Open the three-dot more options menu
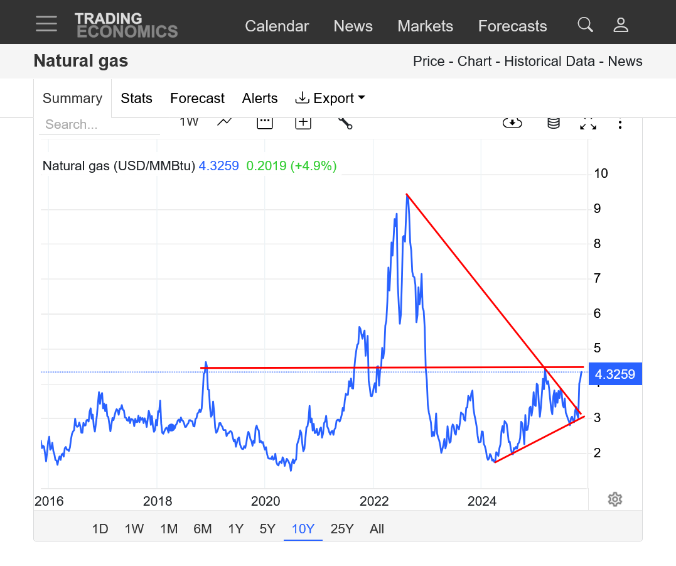The image size is (676, 566). pos(620,124)
